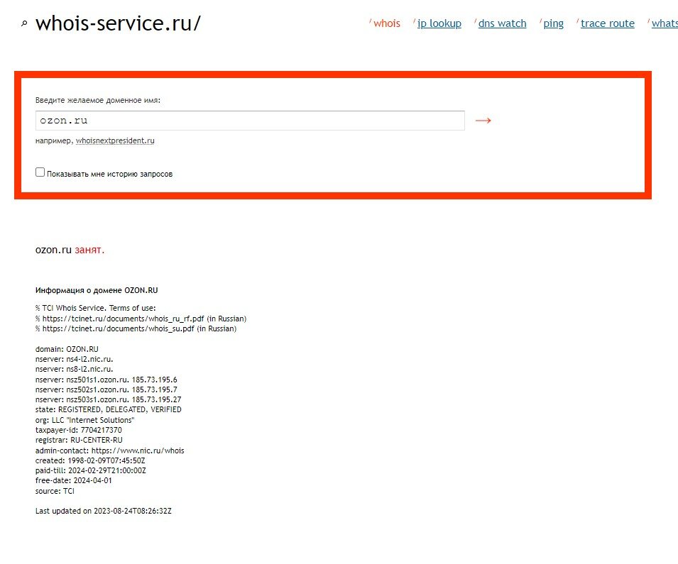Click the Введите желаемое доменное имя label

tap(98, 100)
